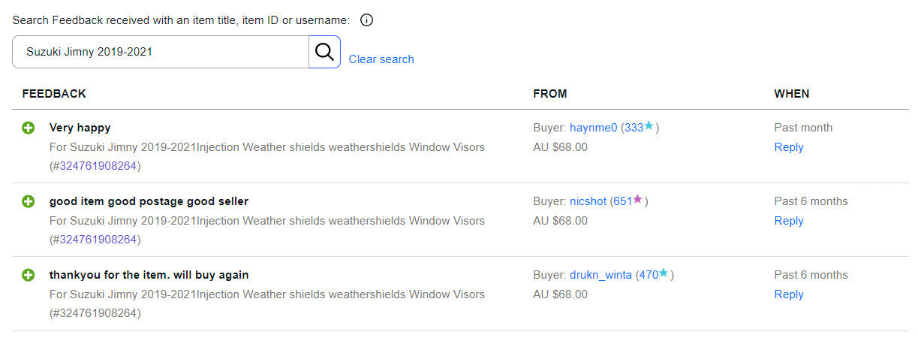Viewport: 918px width, 338px height.
Task: Click the magnifying glass search button
Action: point(324,52)
